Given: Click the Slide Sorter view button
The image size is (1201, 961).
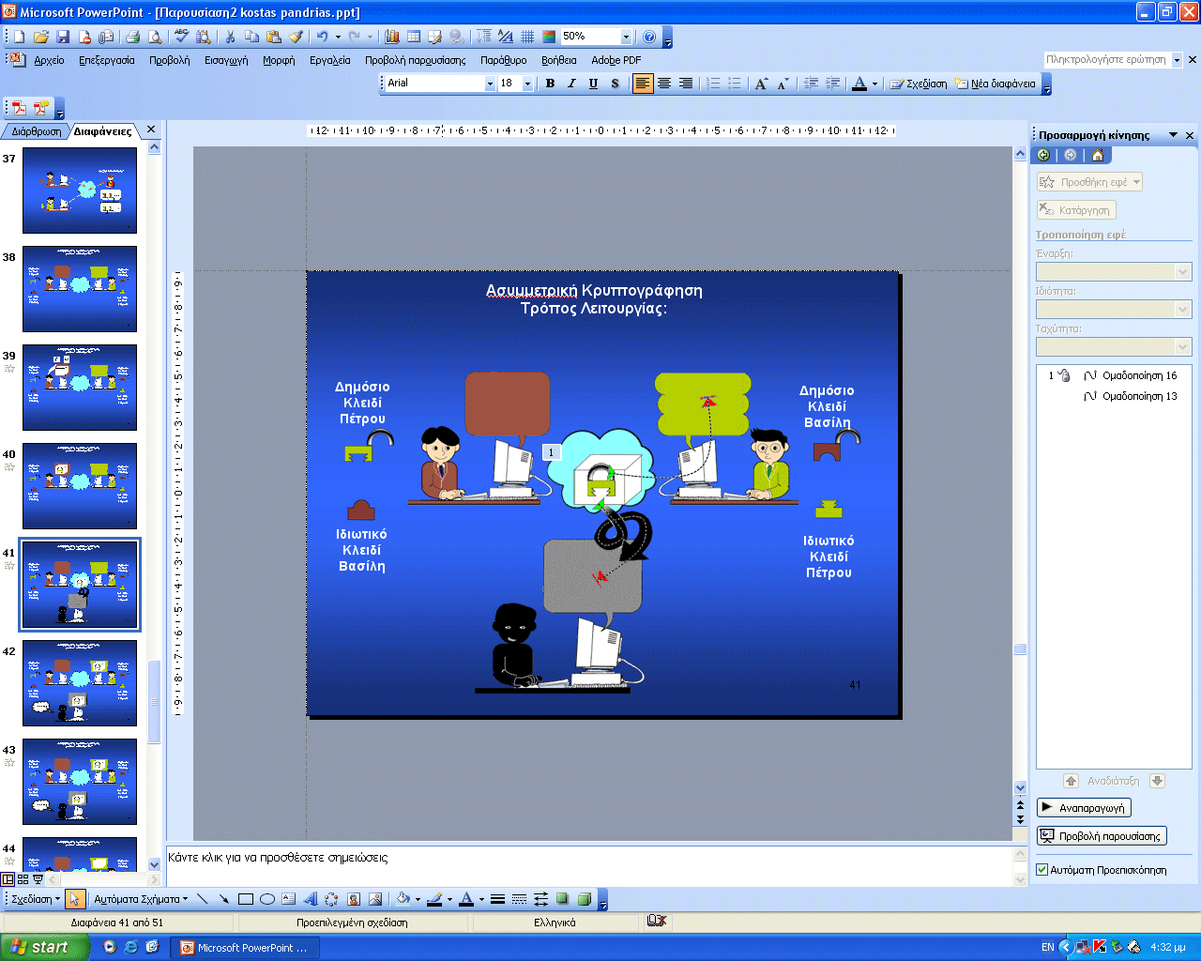Looking at the screenshot, I should coord(23,879).
